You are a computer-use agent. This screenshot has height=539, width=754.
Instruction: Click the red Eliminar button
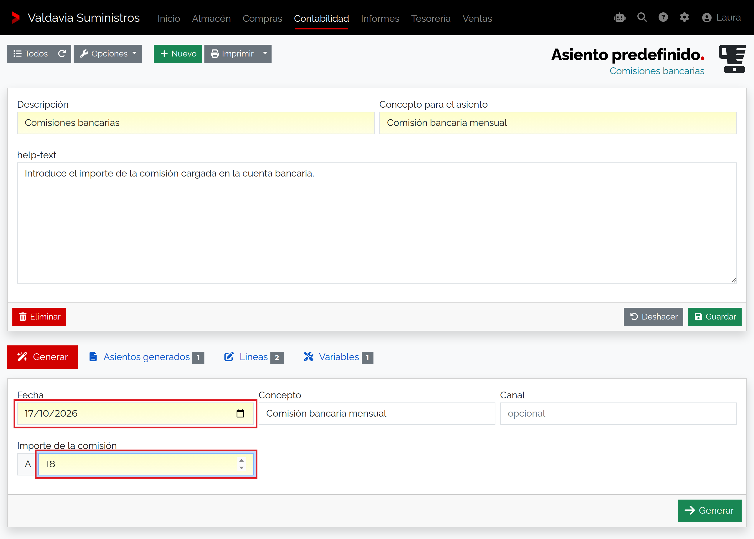point(39,317)
